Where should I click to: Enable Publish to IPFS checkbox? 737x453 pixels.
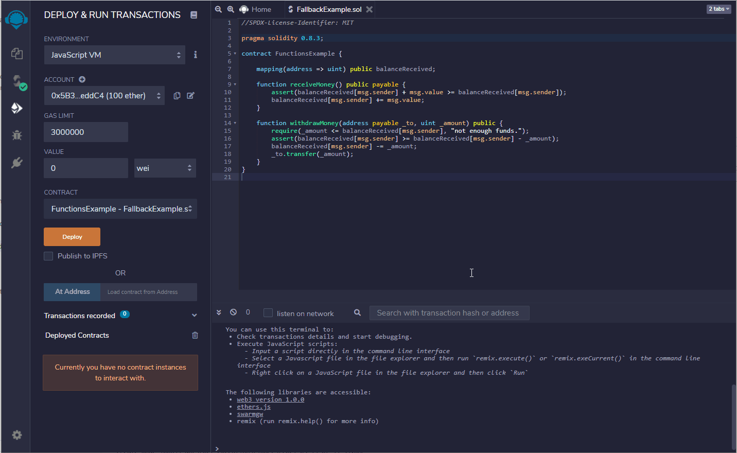click(x=48, y=256)
